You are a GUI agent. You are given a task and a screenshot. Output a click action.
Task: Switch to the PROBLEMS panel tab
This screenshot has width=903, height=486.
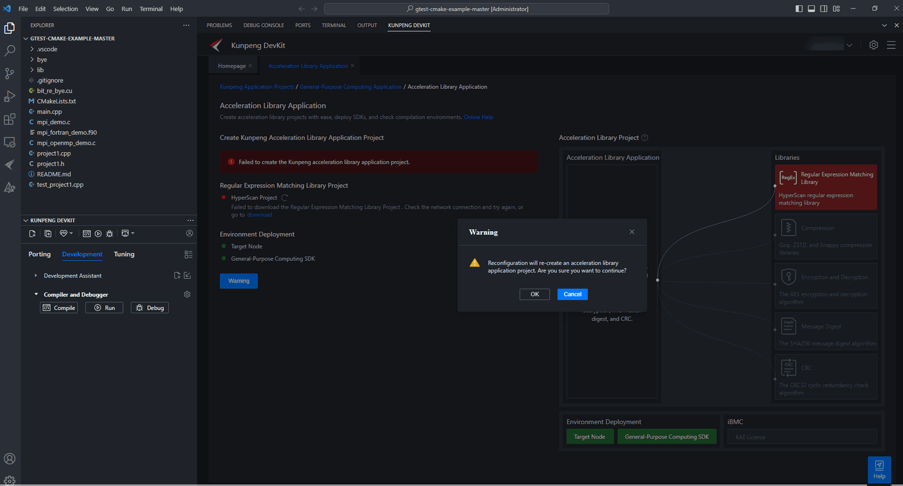click(x=219, y=25)
